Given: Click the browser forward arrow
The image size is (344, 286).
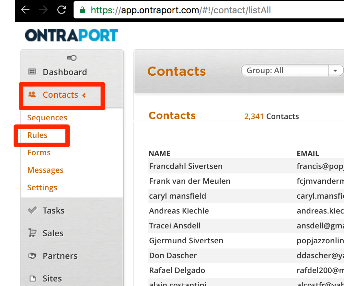Looking at the screenshot, I should click(43, 10).
